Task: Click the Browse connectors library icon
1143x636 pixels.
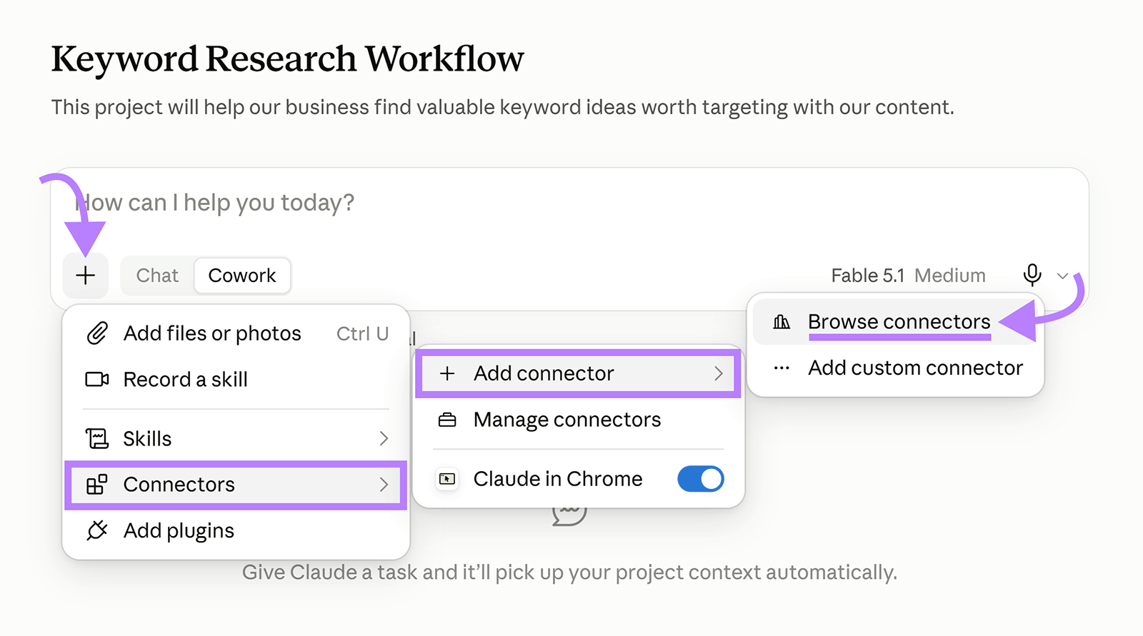Action: (782, 322)
